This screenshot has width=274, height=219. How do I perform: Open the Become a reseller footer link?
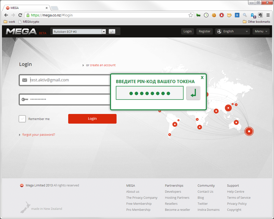pos(177,210)
